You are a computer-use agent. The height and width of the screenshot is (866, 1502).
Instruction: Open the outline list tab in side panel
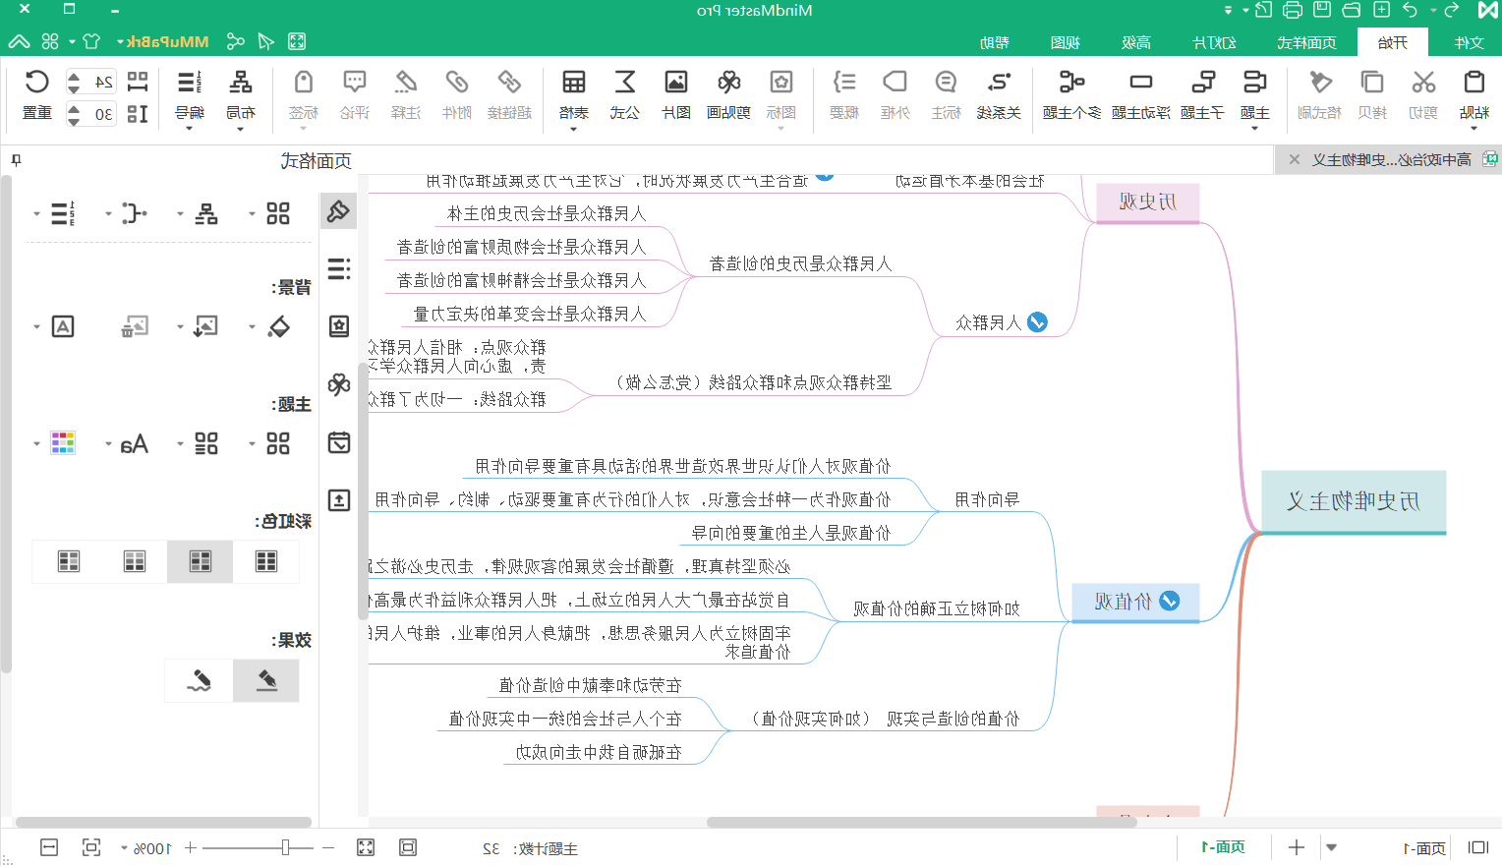coord(339,268)
